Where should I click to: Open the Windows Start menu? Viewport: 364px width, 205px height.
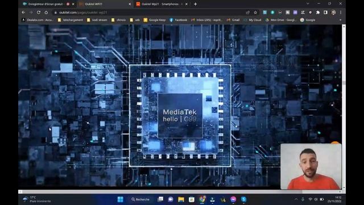coord(120,199)
